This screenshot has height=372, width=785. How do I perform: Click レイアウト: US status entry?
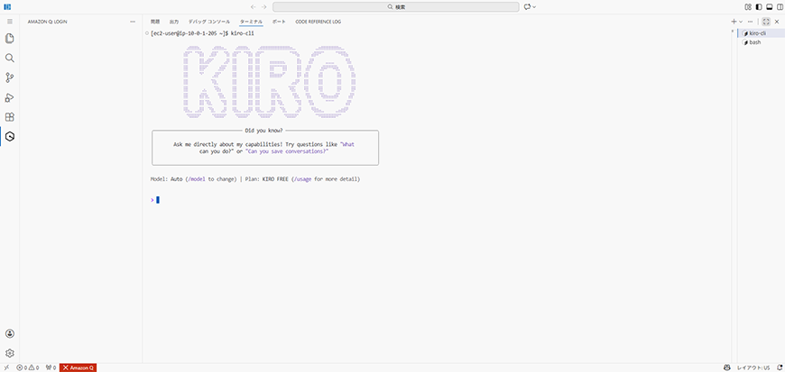pos(753,367)
